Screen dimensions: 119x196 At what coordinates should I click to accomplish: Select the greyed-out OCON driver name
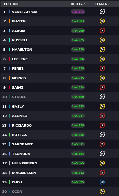[x=17, y=191]
